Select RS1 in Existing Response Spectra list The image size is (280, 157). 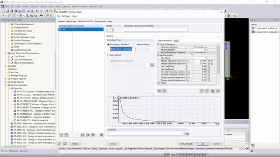[81, 29]
